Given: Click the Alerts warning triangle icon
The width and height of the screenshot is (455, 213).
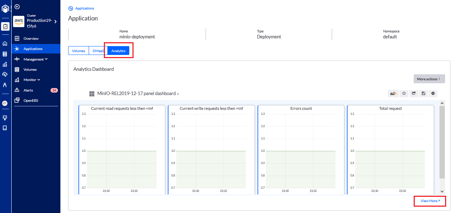Looking at the screenshot, I should pyautogui.click(x=17, y=90).
